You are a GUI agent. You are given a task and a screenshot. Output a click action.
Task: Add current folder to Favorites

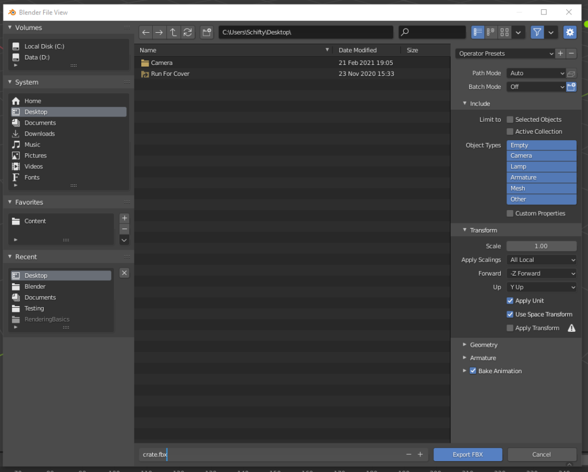(125, 218)
